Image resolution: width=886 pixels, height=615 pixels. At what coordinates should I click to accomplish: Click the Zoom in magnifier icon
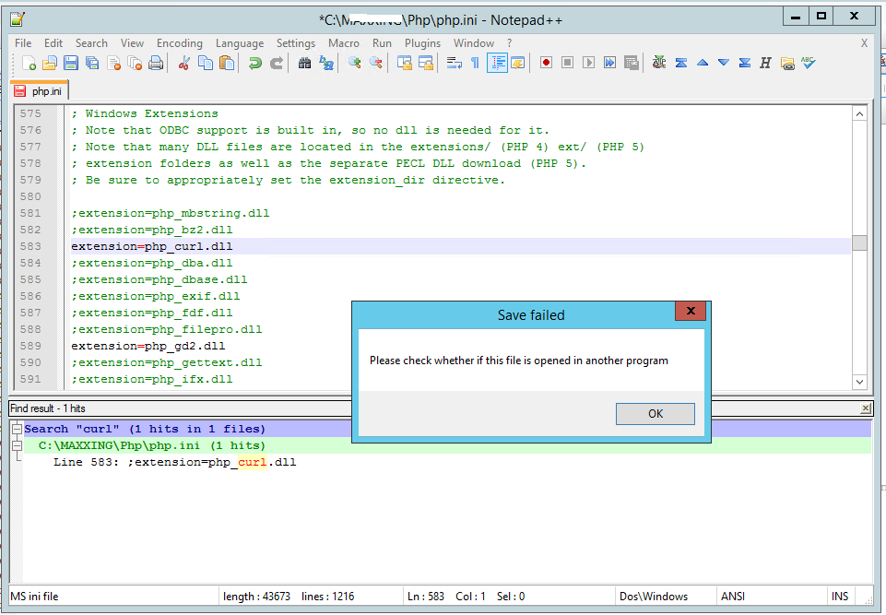tap(355, 64)
